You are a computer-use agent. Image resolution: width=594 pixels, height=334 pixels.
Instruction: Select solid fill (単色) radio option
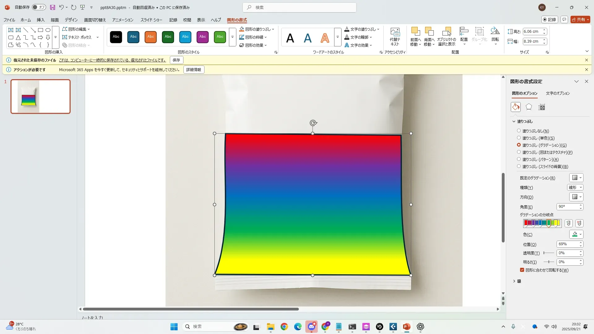tap(519, 138)
